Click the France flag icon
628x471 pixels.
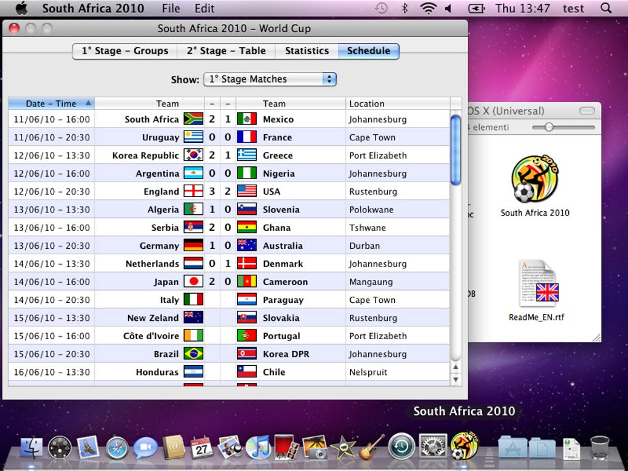(x=247, y=137)
